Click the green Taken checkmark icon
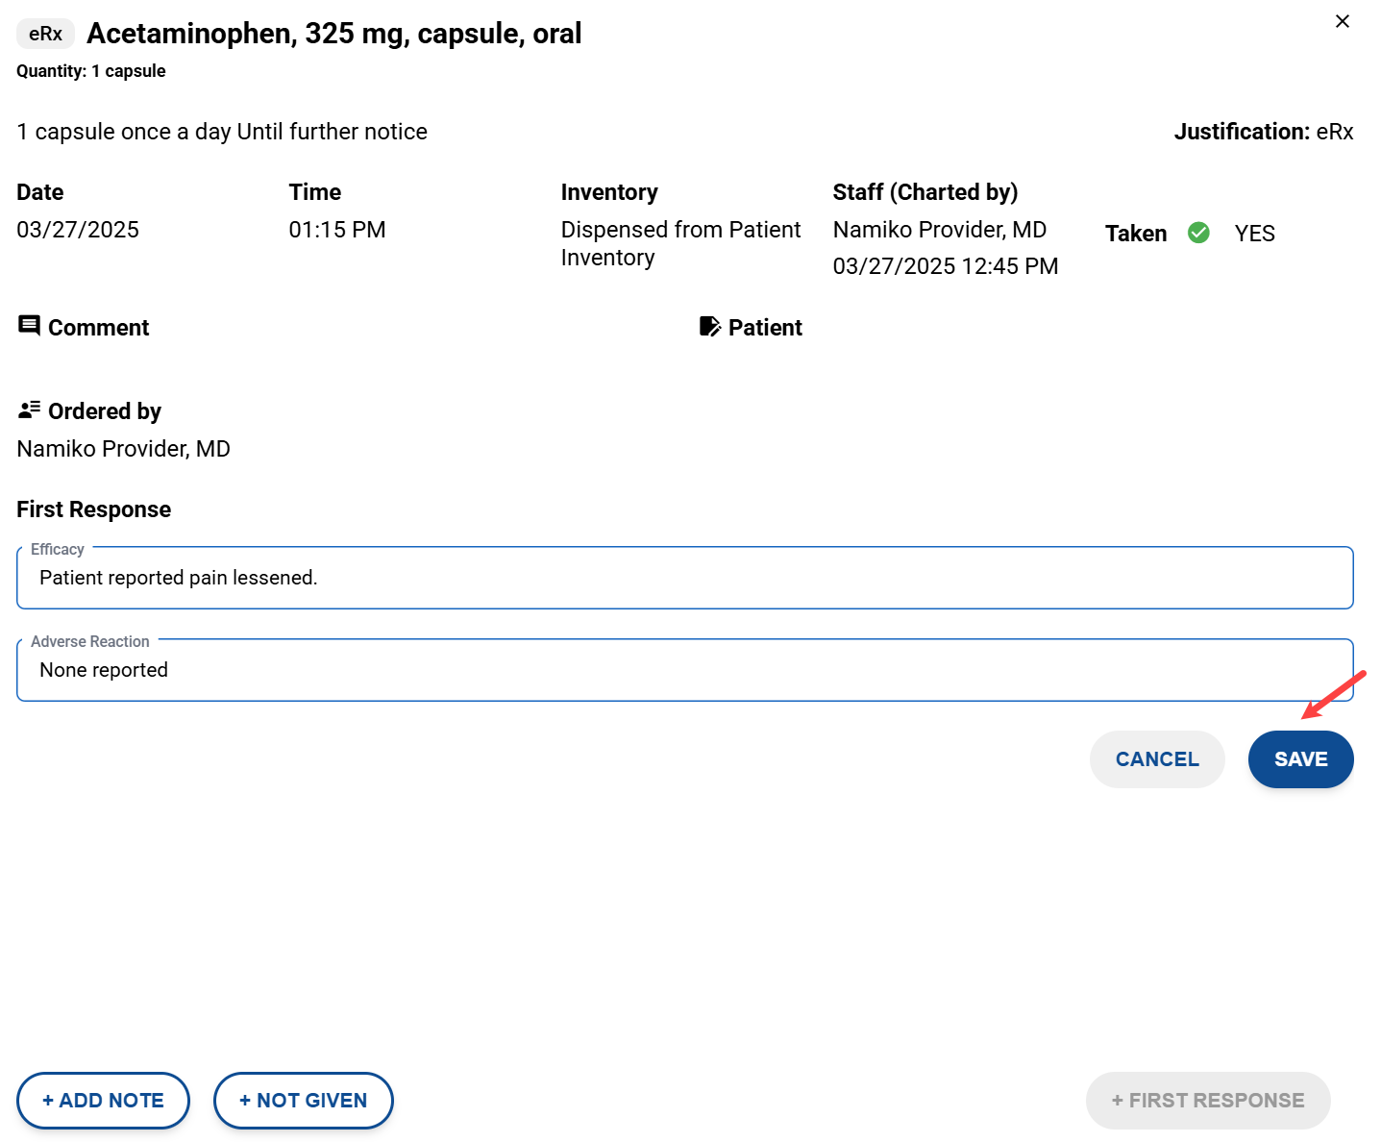The width and height of the screenshot is (1381, 1142). click(1198, 233)
